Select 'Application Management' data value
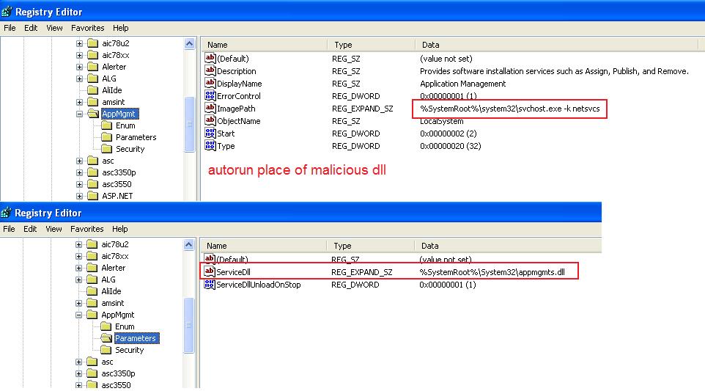Screen dimensions: 705x391 pos(462,84)
